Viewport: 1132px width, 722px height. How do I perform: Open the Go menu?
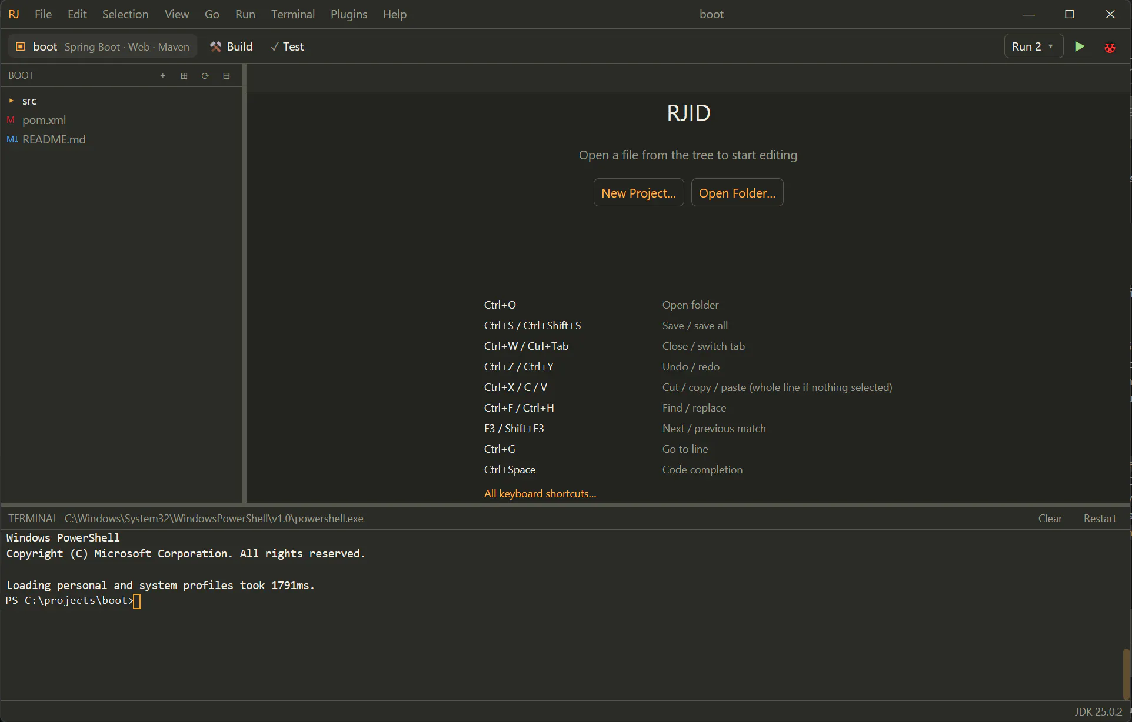[x=212, y=14]
